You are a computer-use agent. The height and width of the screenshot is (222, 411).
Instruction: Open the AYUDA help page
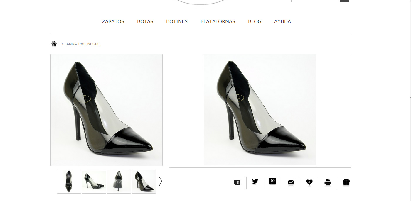pos(282,21)
